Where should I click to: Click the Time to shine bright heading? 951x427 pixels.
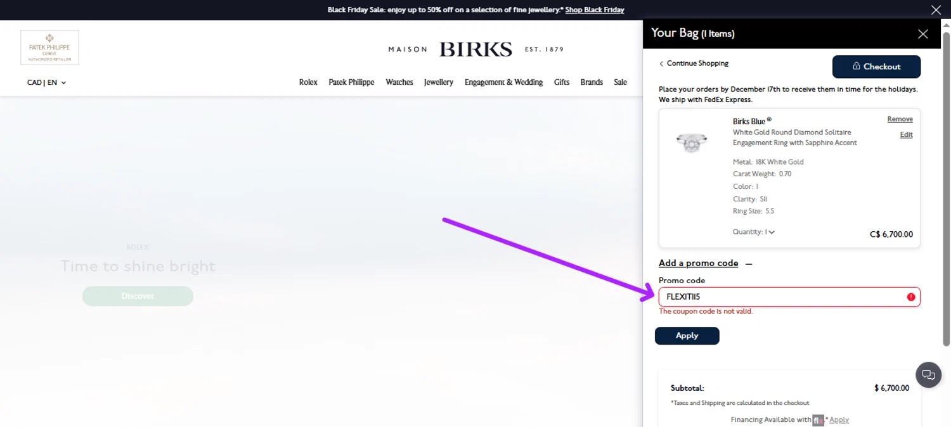[x=138, y=267]
